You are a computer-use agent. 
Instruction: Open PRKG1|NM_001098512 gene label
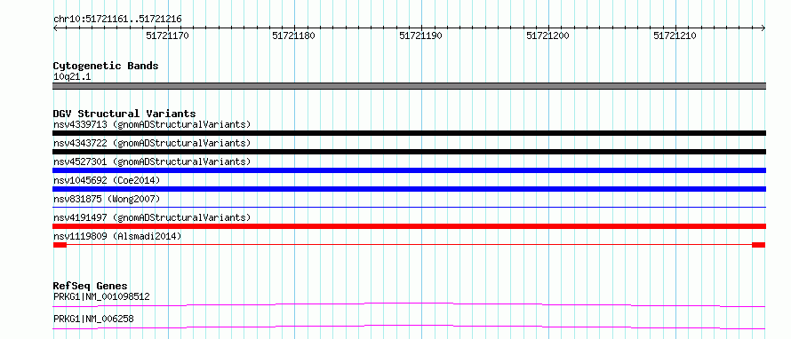(101, 296)
